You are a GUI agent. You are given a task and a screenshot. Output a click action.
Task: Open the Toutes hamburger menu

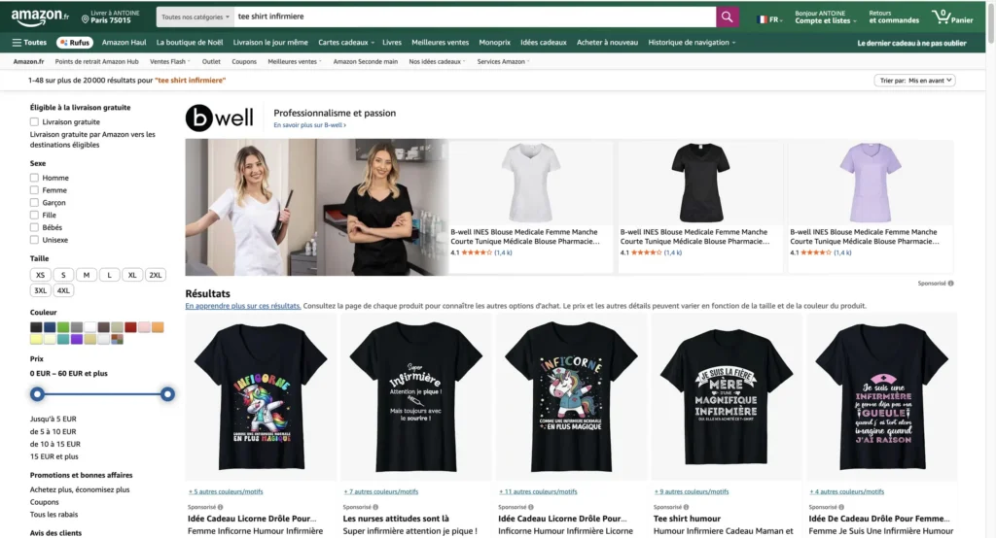pyautogui.click(x=29, y=43)
